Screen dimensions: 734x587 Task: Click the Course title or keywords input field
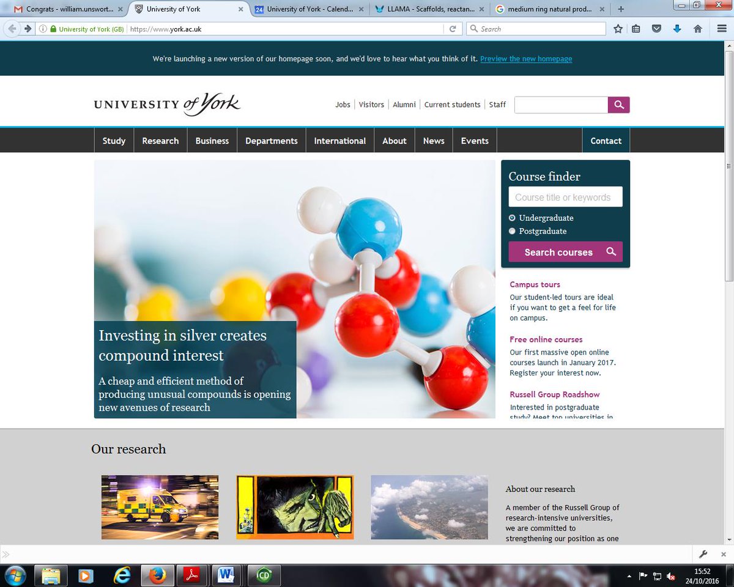565,197
